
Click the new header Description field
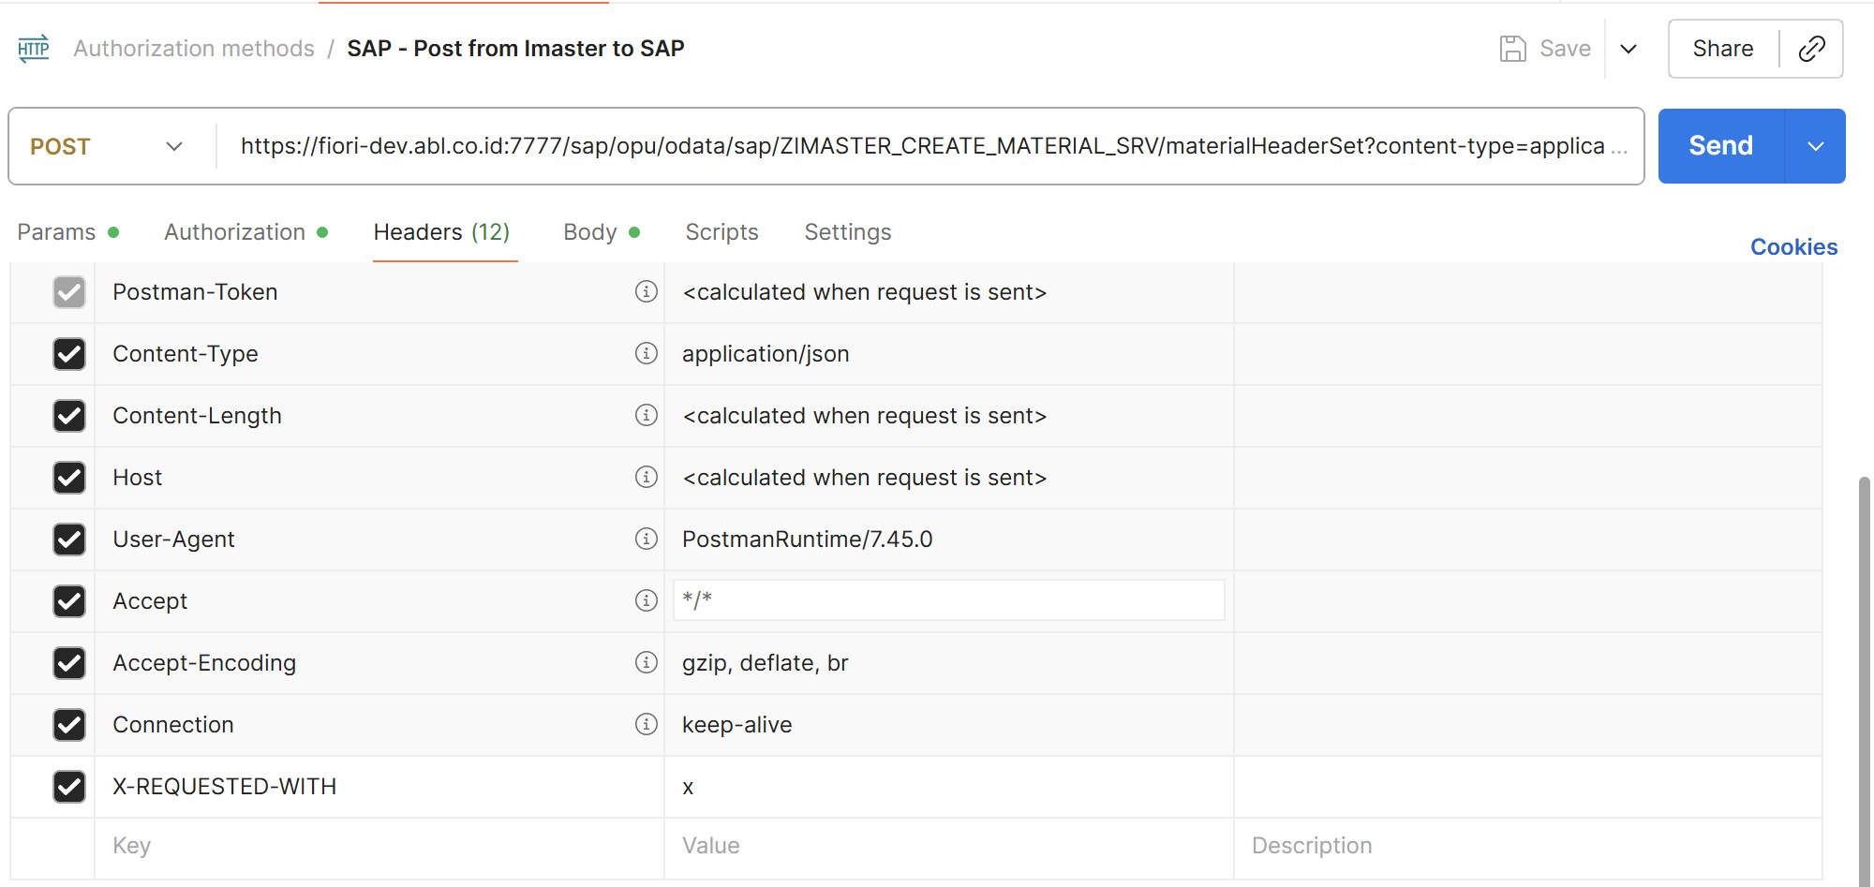coord(1527,847)
